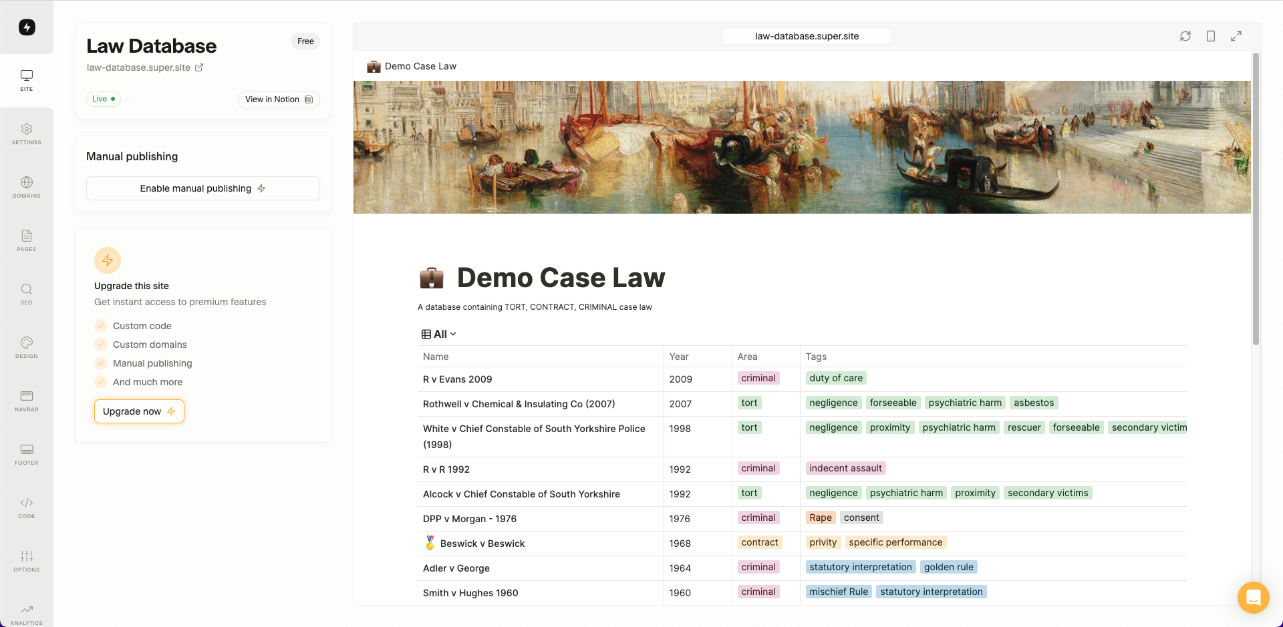Open the Navbar section in sidebar
The height and width of the screenshot is (627, 1283).
pos(27,401)
